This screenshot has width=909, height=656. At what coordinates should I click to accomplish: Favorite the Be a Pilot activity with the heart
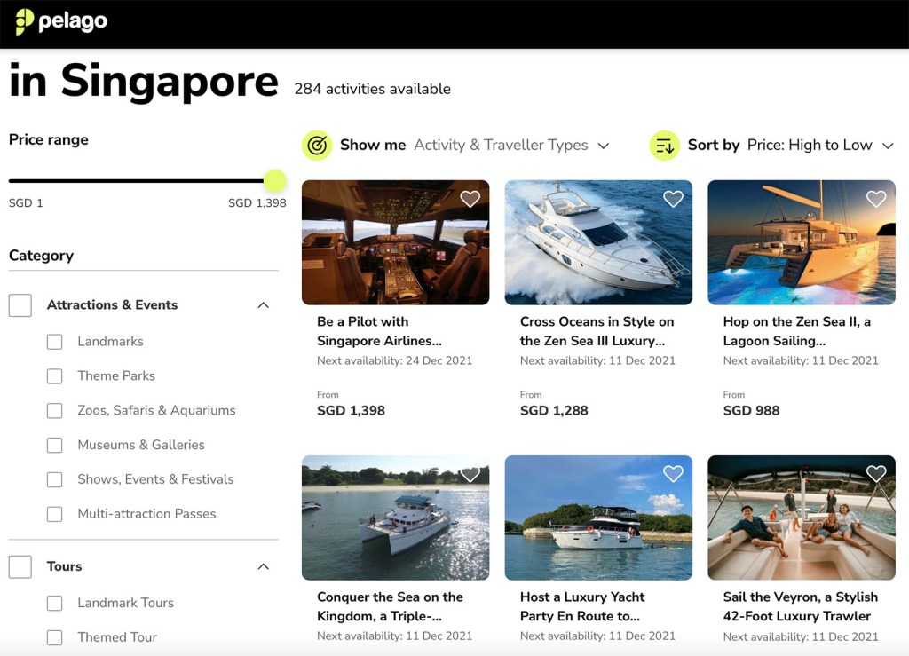coord(470,199)
